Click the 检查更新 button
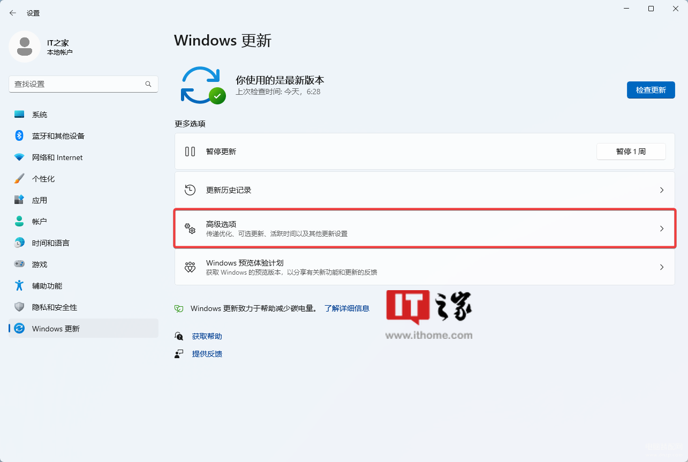 [651, 90]
